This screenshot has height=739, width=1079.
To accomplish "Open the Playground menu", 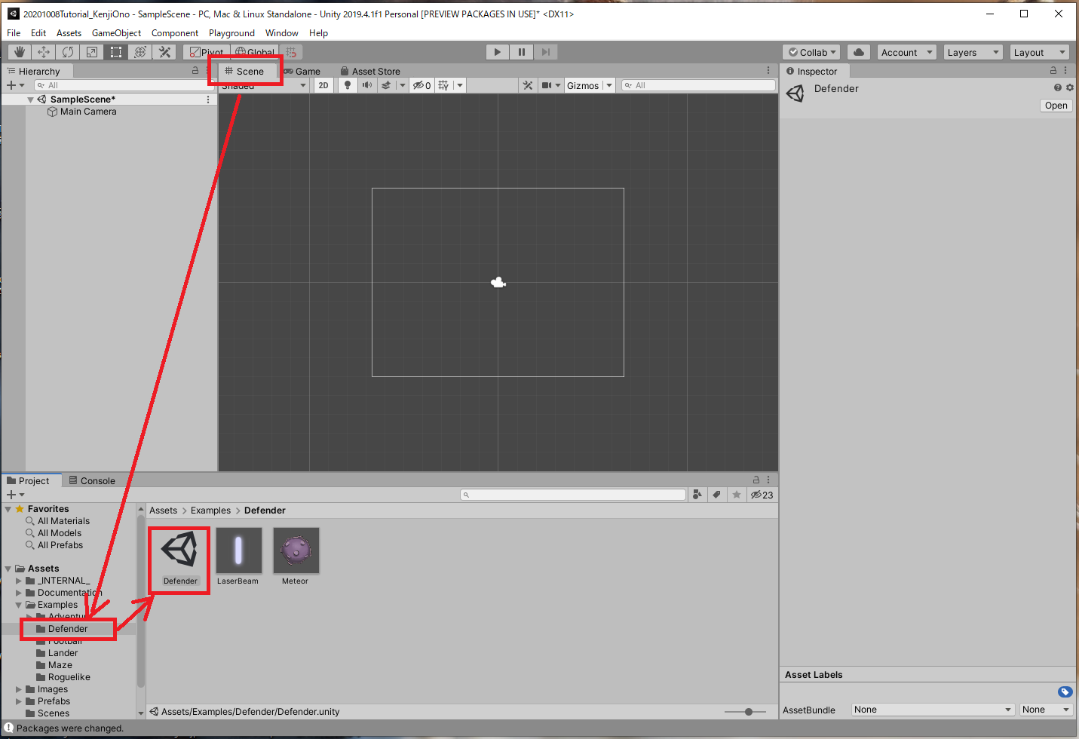I will click(231, 33).
